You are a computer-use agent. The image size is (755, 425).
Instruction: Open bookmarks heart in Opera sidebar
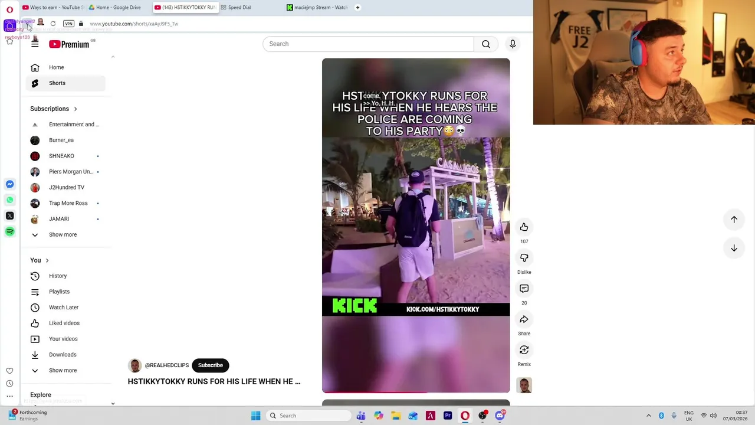coord(9,371)
